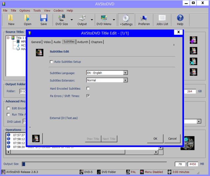210x176 pixels.
Task: Click the Operations scroll left arrow
Action: 8,152
